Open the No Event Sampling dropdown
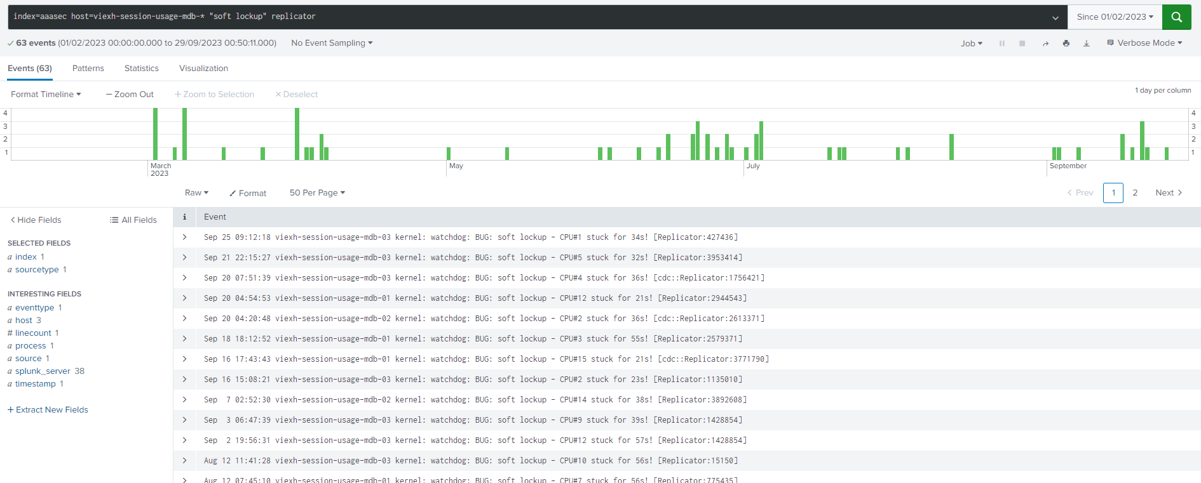Image resolution: width=1201 pixels, height=483 pixels. 332,43
